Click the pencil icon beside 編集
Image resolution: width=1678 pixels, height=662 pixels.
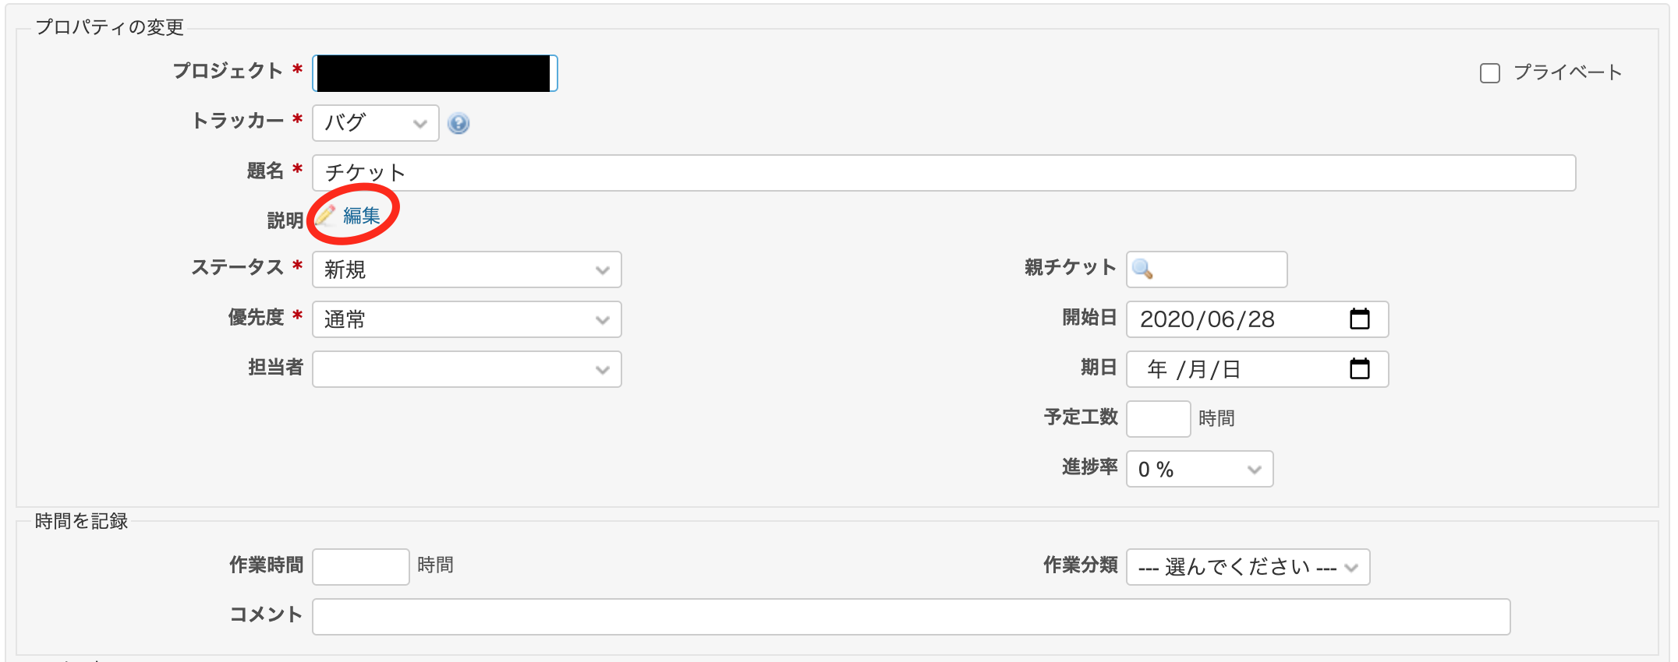tap(325, 216)
